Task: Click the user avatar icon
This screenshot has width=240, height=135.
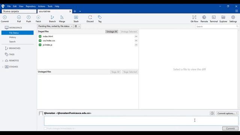Action: tap(41, 114)
